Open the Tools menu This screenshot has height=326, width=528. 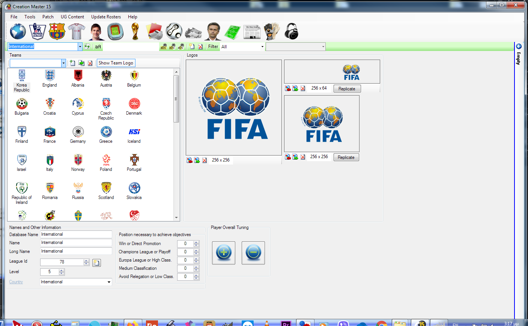coord(30,17)
